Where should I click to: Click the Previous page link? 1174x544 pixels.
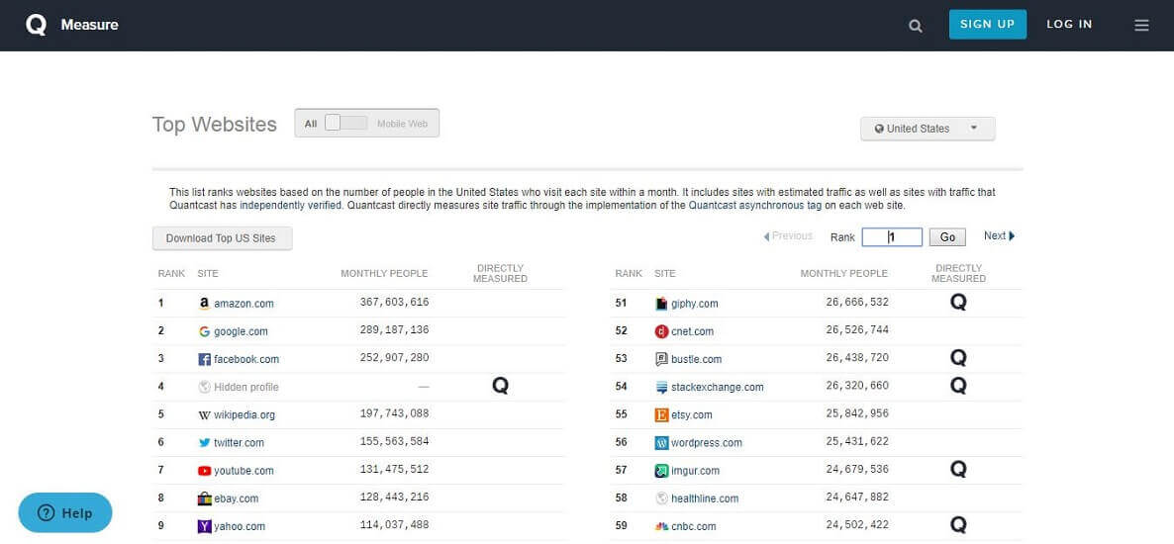coord(788,236)
